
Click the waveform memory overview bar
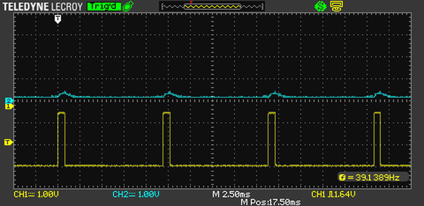[x=212, y=6]
